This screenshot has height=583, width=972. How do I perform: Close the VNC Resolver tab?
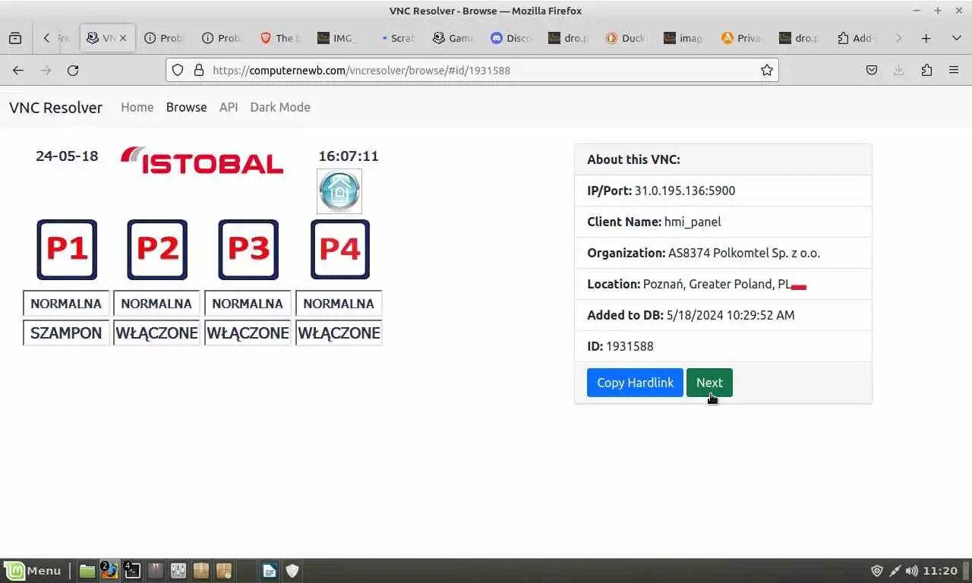click(123, 38)
